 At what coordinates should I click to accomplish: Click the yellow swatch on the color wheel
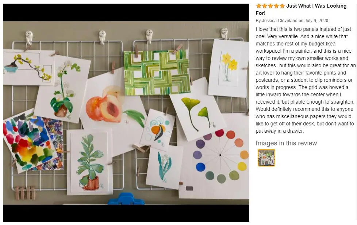coord(242,166)
